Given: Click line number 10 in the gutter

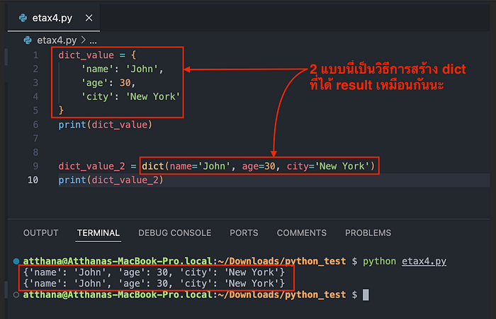Looking at the screenshot, I should 33,180.
